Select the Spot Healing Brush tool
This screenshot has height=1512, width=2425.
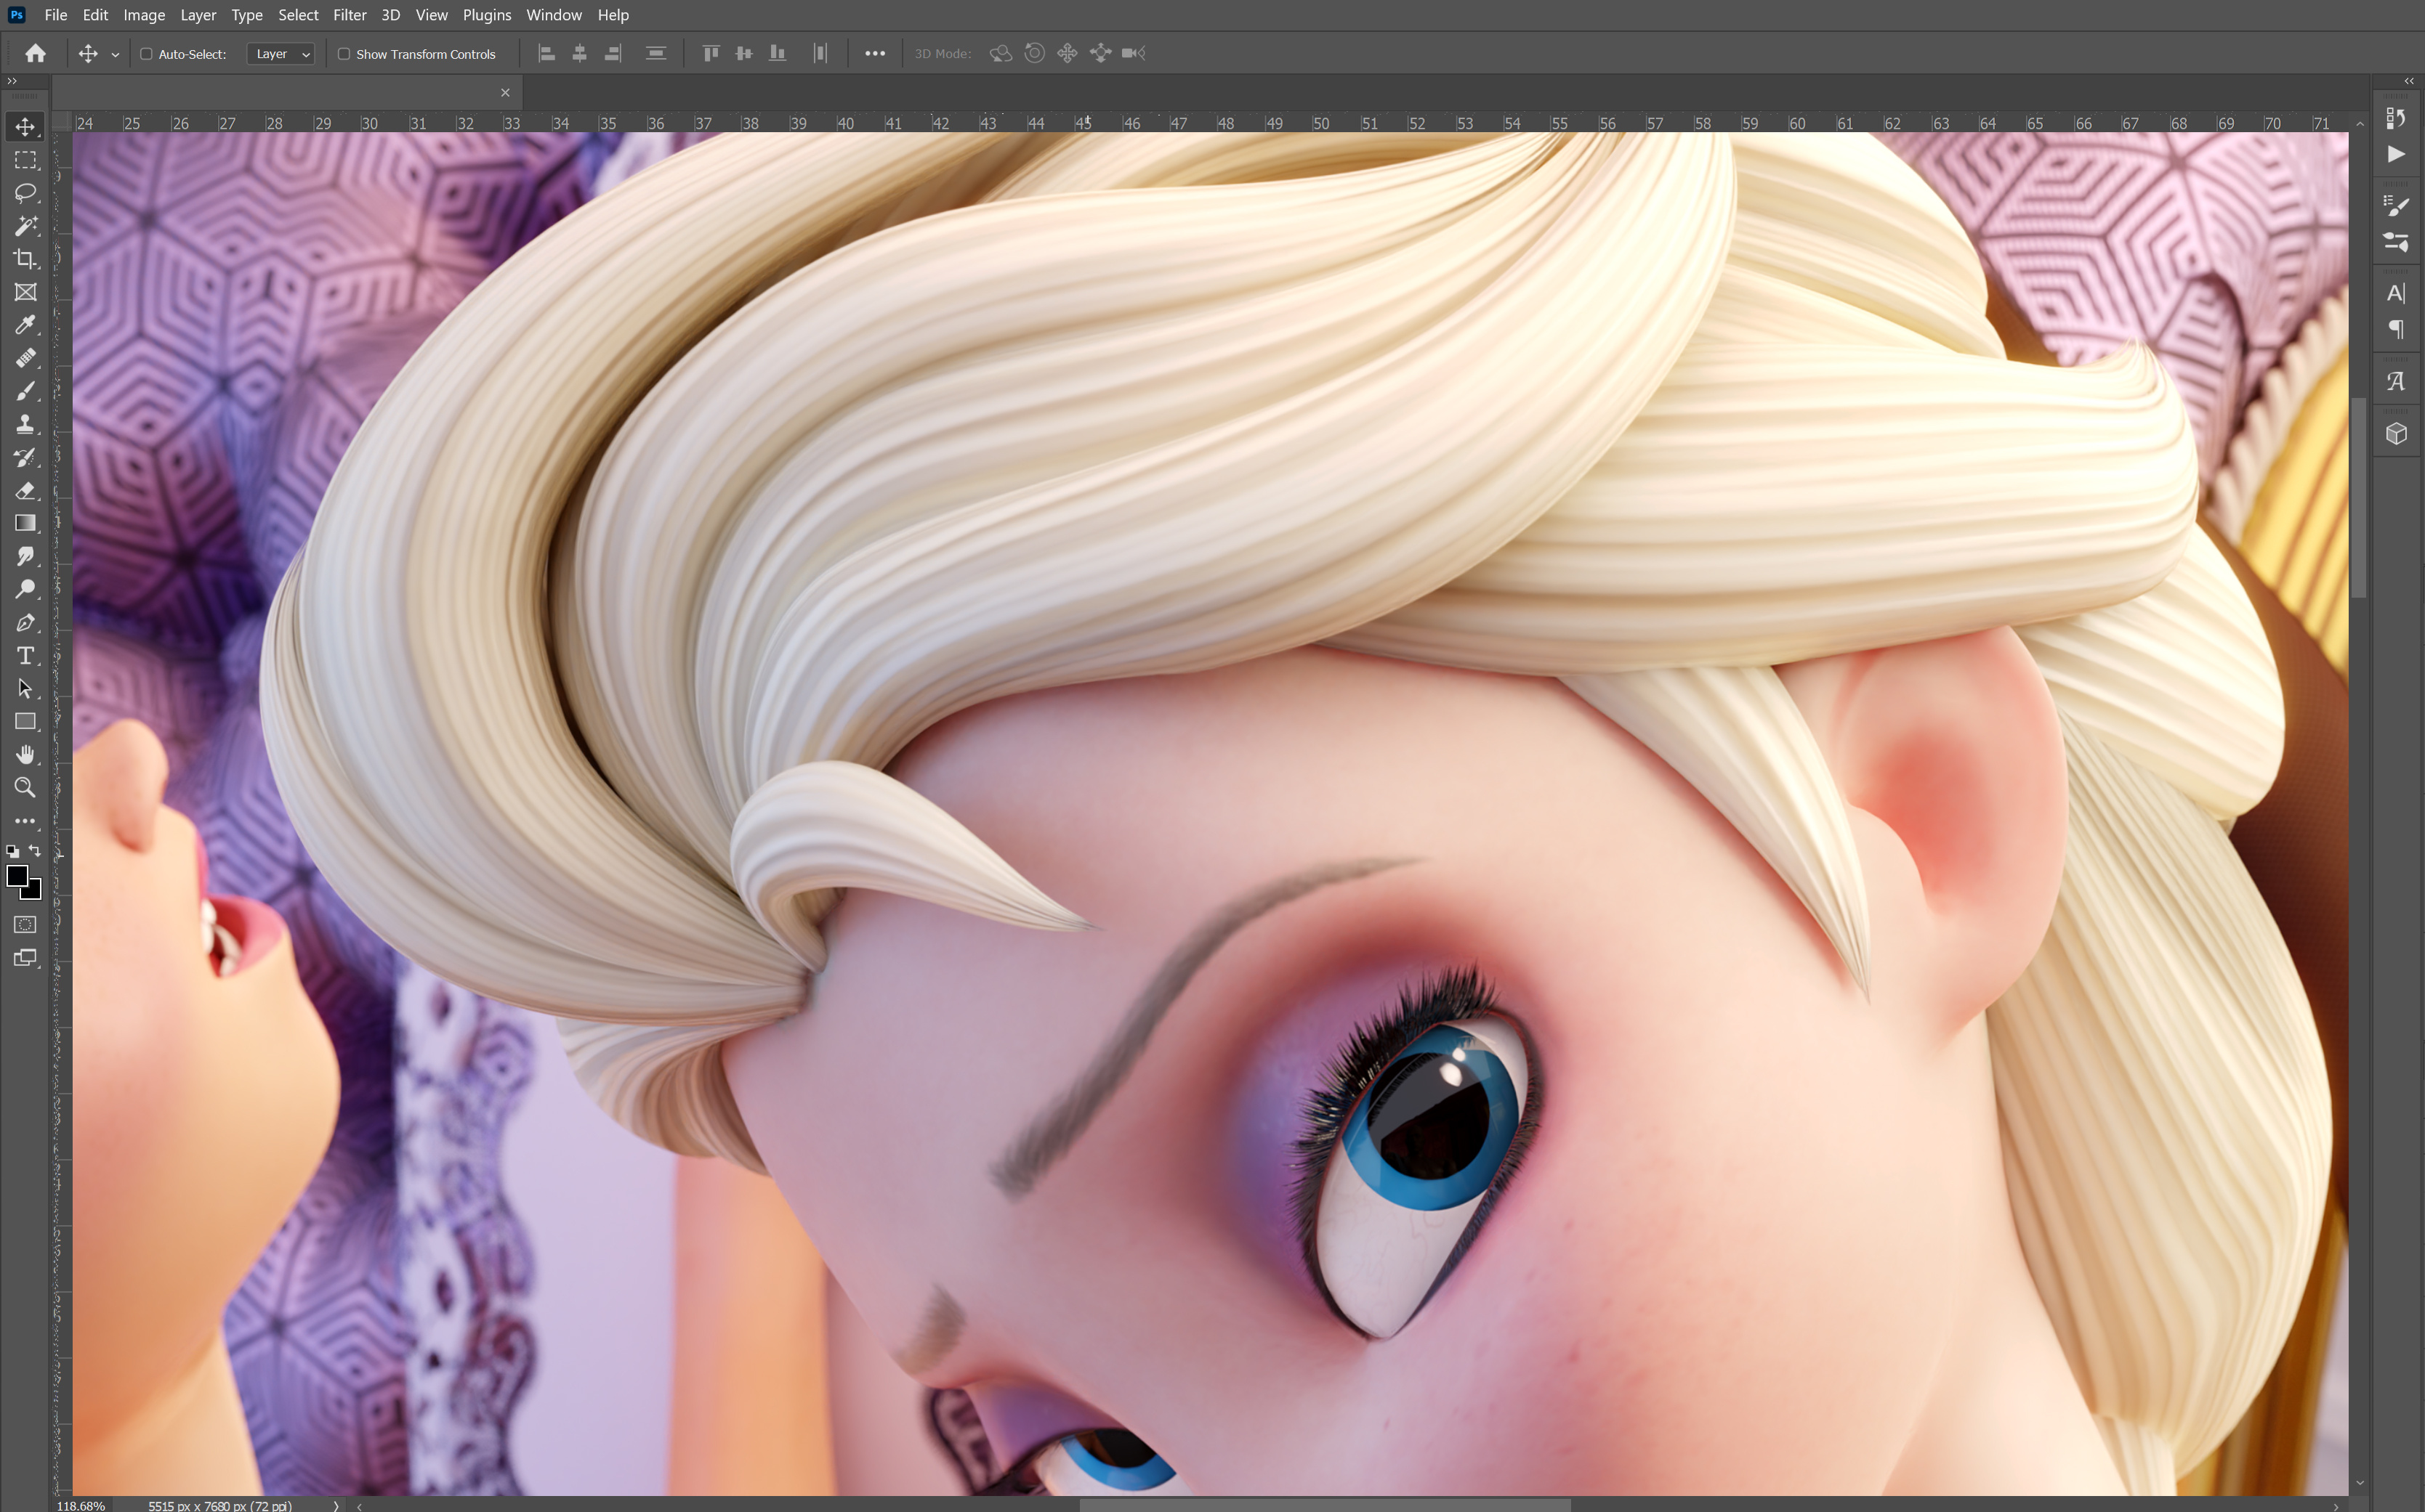[25, 358]
